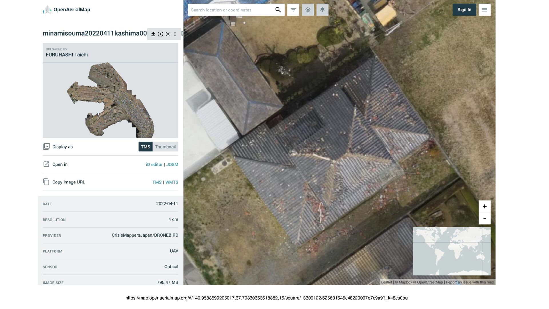Zoom in the map with plus button
549x309 pixels.
[x=484, y=207]
